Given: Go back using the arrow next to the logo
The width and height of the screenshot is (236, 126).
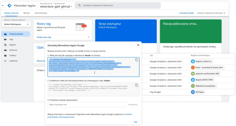Looking at the screenshot, I should [3, 5].
